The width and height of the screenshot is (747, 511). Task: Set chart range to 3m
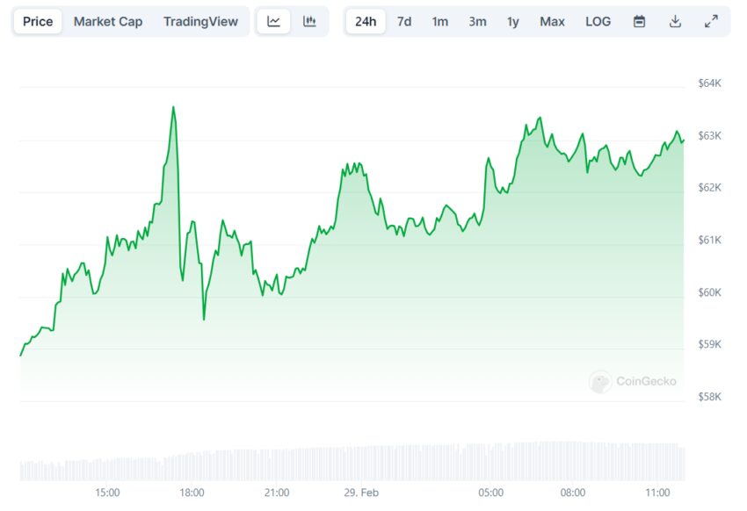(477, 22)
